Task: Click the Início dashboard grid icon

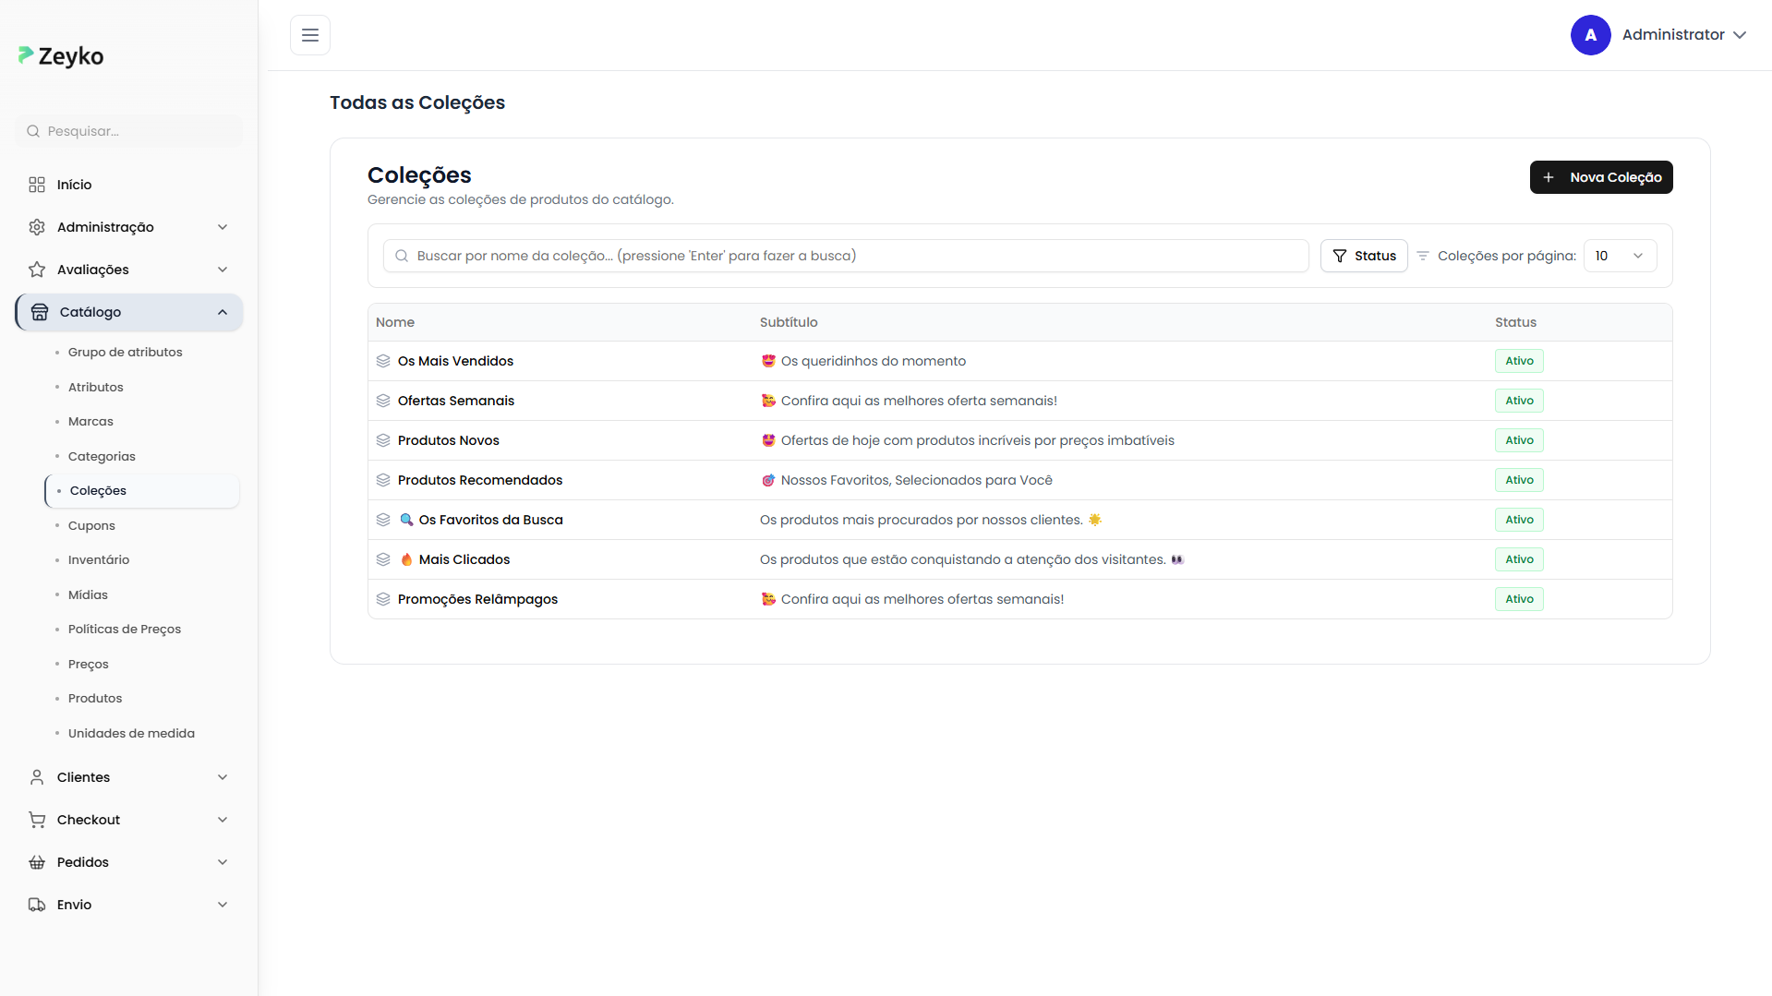Action: tap(37, 185)
